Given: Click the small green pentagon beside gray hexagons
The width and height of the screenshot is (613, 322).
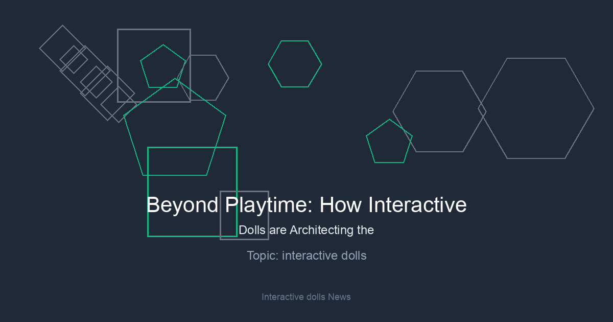Looking at the screenshot, I should (x=389, y=143).
